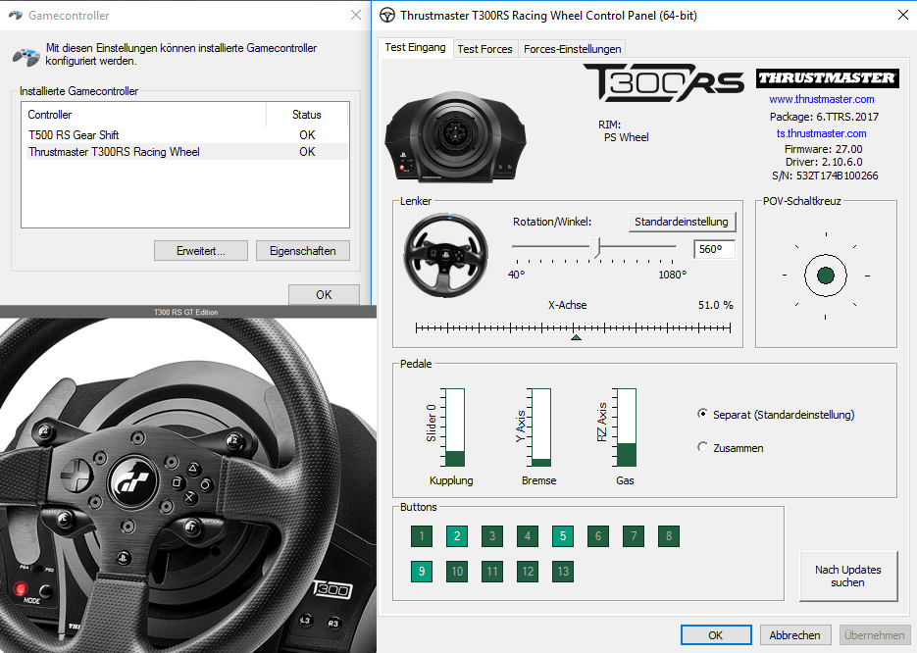917x653 pixels.
Task: Open the www.thrustmaster.com link
Action: pos(821,99)
